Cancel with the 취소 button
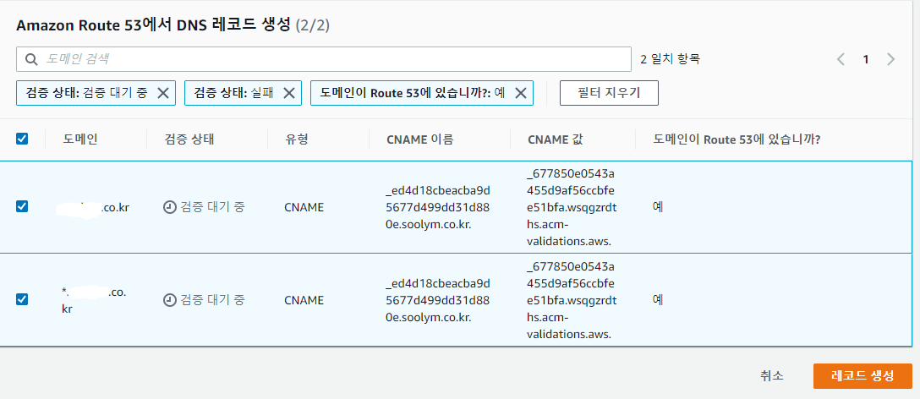The height and width of the screenshot is (399, 920). pyautogui.click(x=771, y=376)
